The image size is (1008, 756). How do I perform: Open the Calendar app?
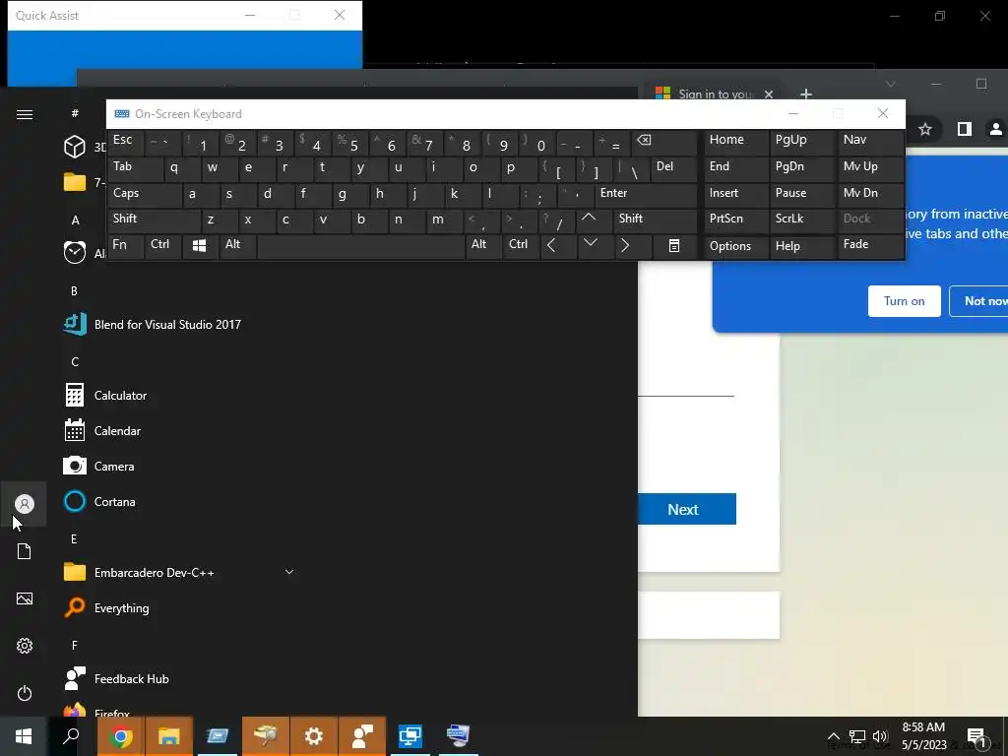tap(102, 431)
